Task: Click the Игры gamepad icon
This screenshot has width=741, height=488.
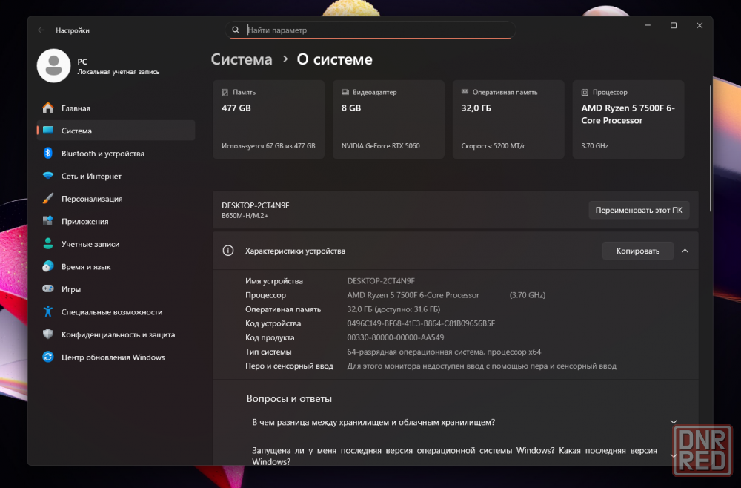Action: (48, 289)
